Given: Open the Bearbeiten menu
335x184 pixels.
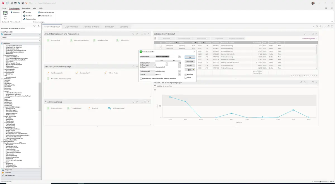Looking at the screenshot, I should (x=26, y=8).
